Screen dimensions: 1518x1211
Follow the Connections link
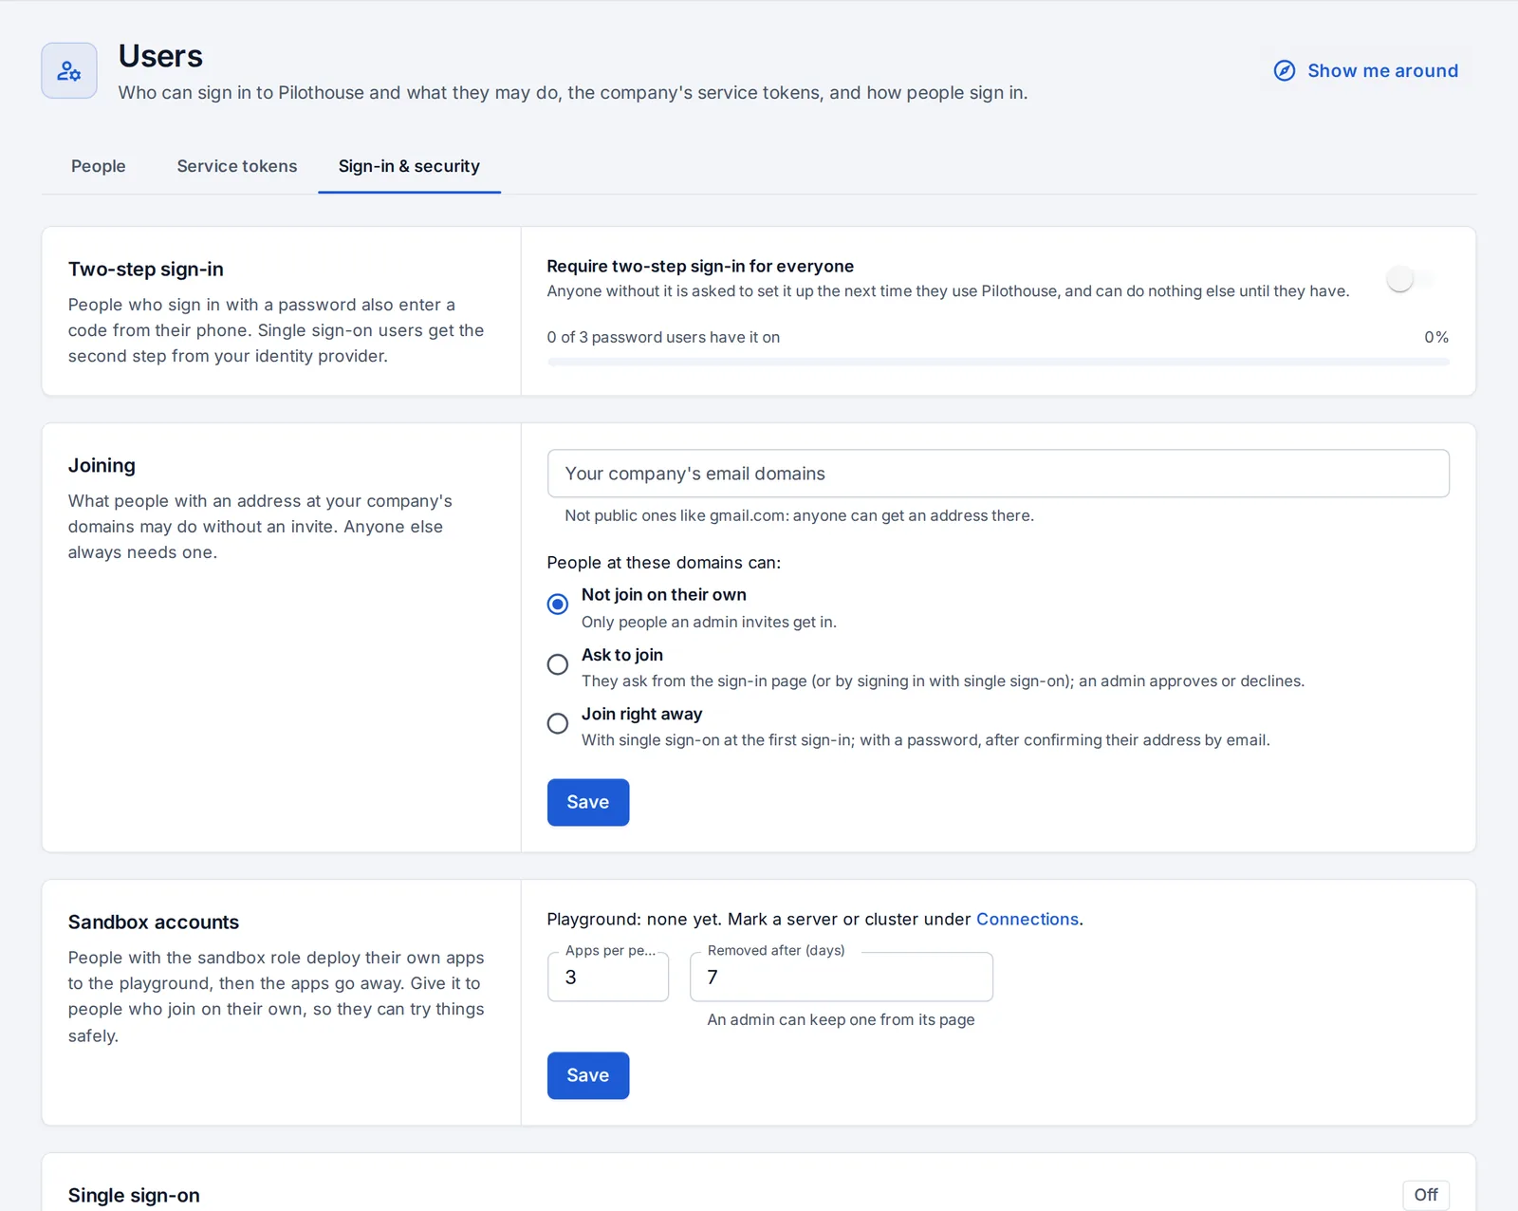click(x=1027, y=919)
